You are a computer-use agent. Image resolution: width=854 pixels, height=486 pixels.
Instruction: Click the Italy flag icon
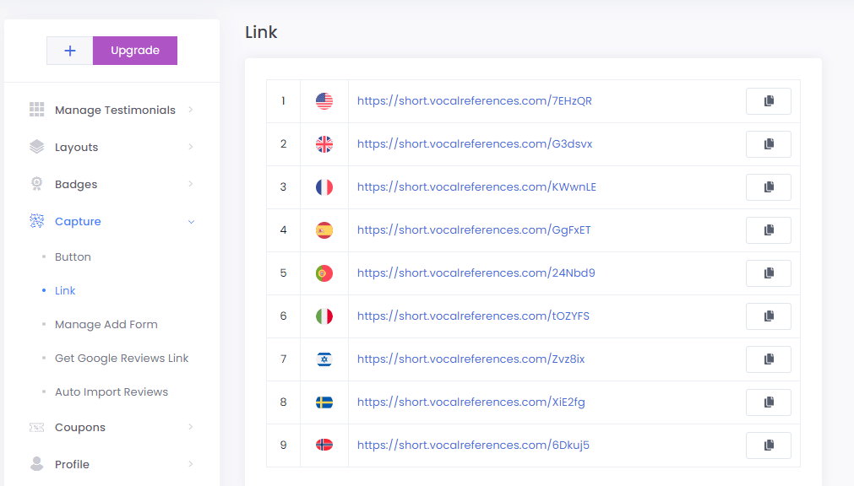[324, 316]
